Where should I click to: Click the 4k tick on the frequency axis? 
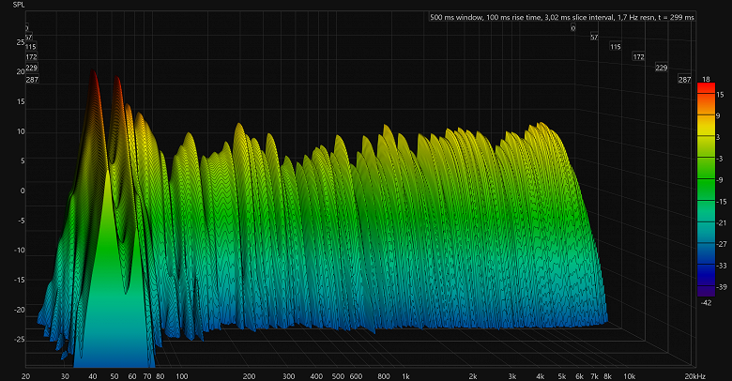pyautogui.click(x=541, y=376)
